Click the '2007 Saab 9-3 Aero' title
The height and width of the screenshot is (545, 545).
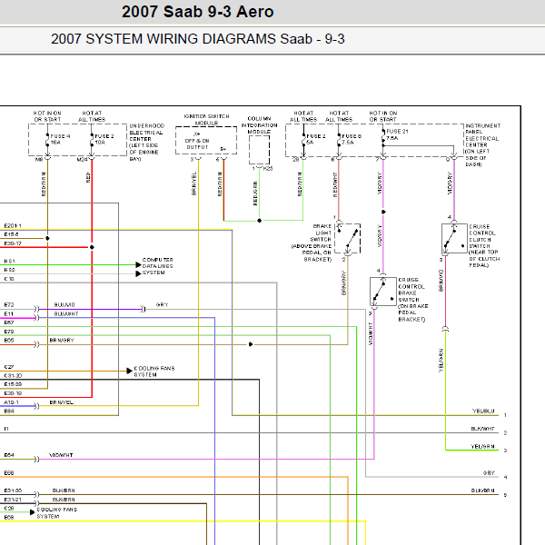197,12
